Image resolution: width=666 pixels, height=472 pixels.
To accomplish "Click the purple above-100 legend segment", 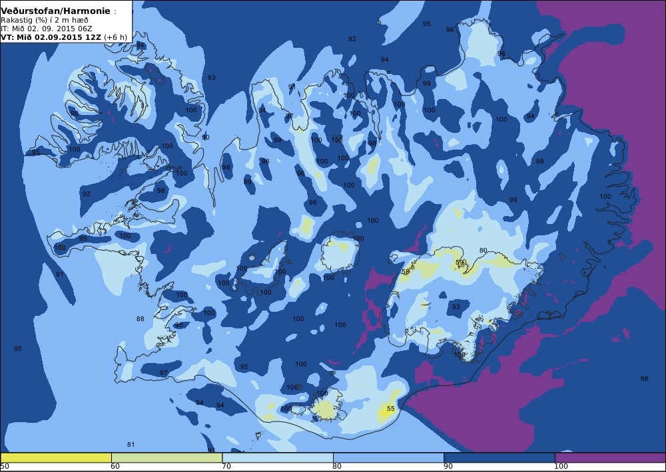I will point(610,457).
